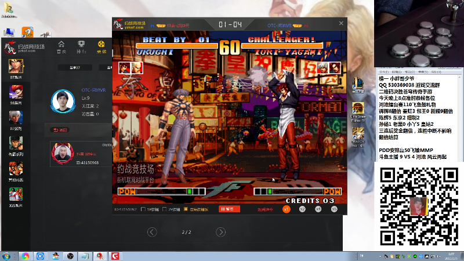Image resolution: width=464 pixels, height=261 pixels.
Task: Click P1 player name in replay header
Action: click(178, 26)
